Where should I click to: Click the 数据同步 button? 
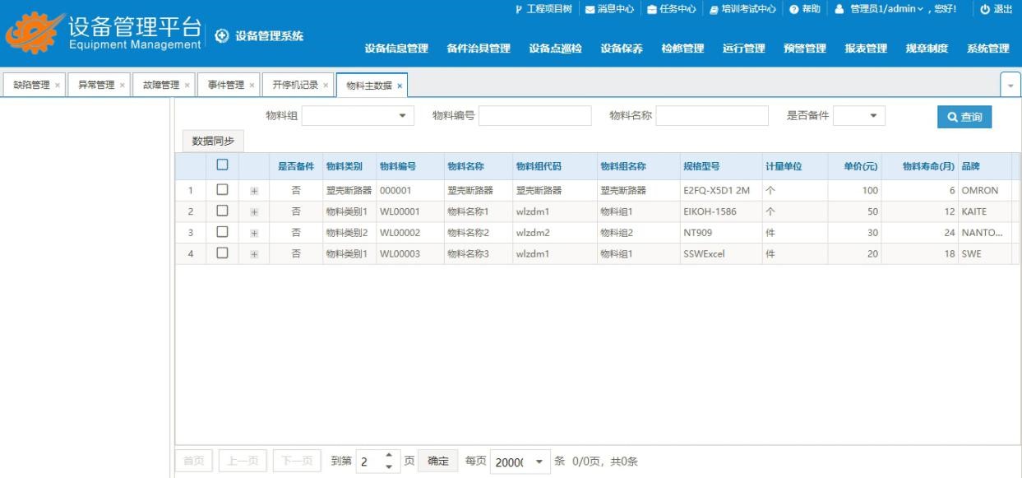click(x=213, y=141)
